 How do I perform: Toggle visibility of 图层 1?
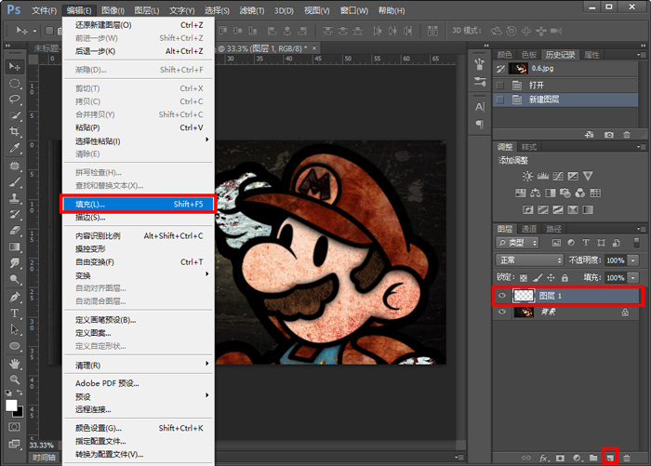click(502, 296)
